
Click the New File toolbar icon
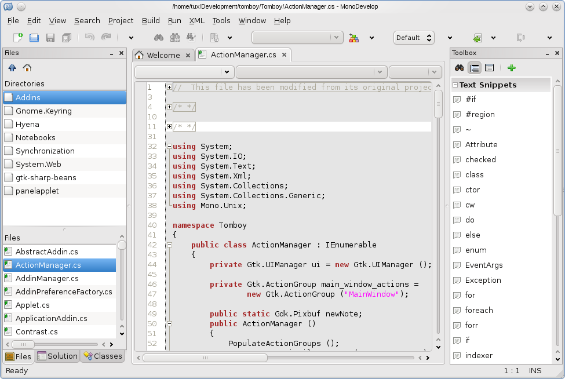point(17,38)
